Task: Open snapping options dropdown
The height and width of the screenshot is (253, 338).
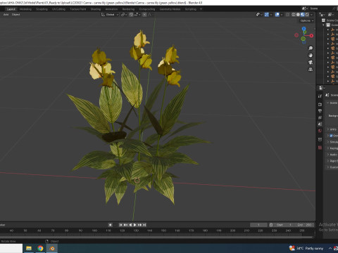Action: [137, 15]
